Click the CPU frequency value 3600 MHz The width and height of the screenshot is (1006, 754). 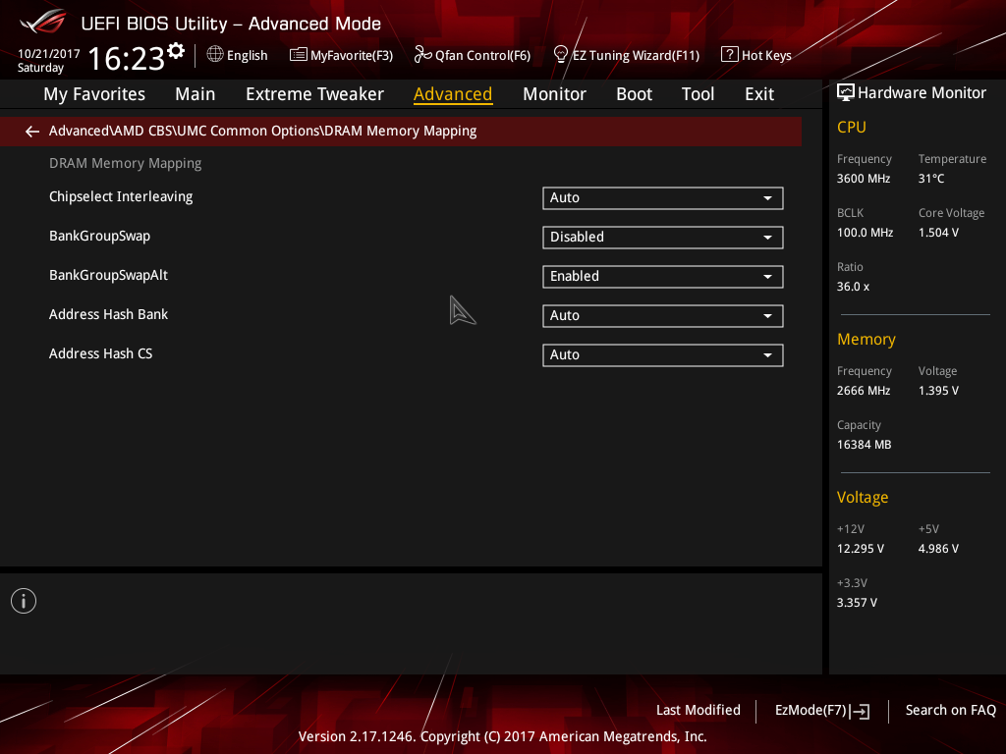click(x=864, y=179)
